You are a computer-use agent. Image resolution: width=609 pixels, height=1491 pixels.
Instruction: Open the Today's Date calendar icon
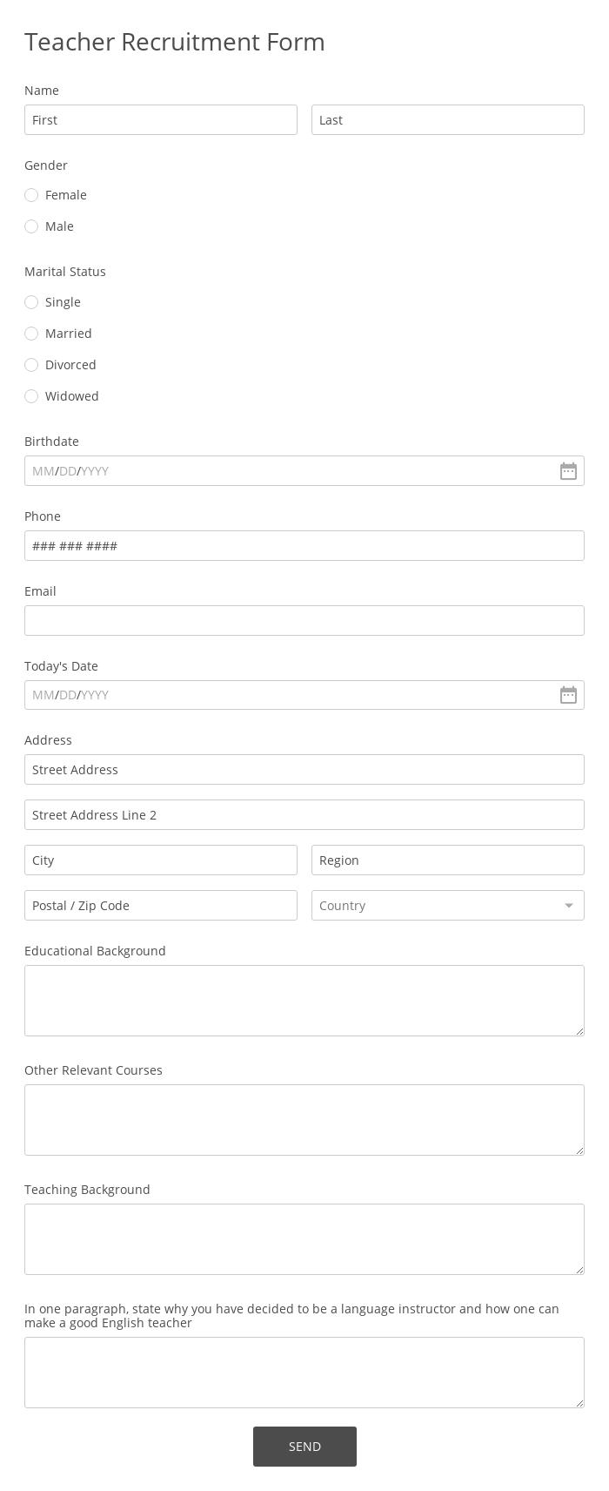tap(568, 695)
